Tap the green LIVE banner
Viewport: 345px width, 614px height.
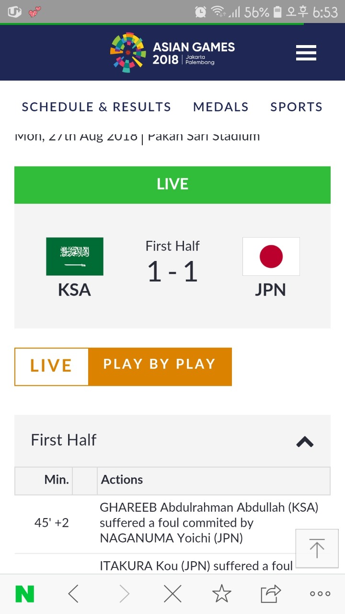172,185
